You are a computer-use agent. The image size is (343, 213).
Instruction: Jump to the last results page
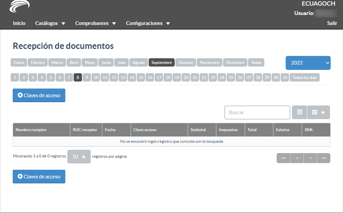coord(324,158)
